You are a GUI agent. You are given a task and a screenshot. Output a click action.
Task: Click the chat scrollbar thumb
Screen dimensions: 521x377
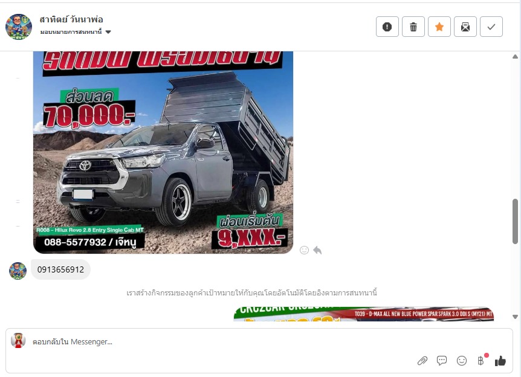pos(515,222)
